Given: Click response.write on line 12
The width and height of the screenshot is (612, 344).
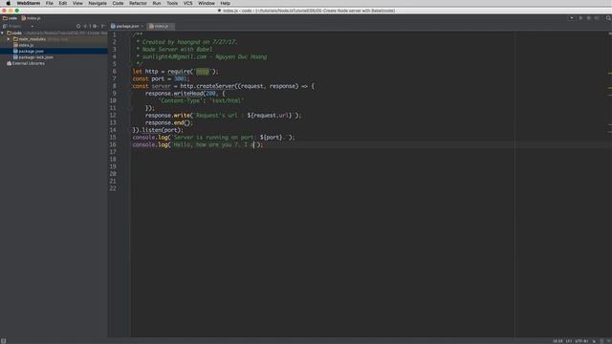Looking at the screenshot, I should [167, 116].
